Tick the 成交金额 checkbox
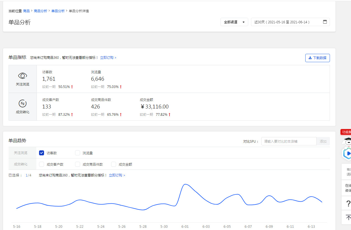The height and width of the screenshot is (230, 351). (x=114, y=164)
